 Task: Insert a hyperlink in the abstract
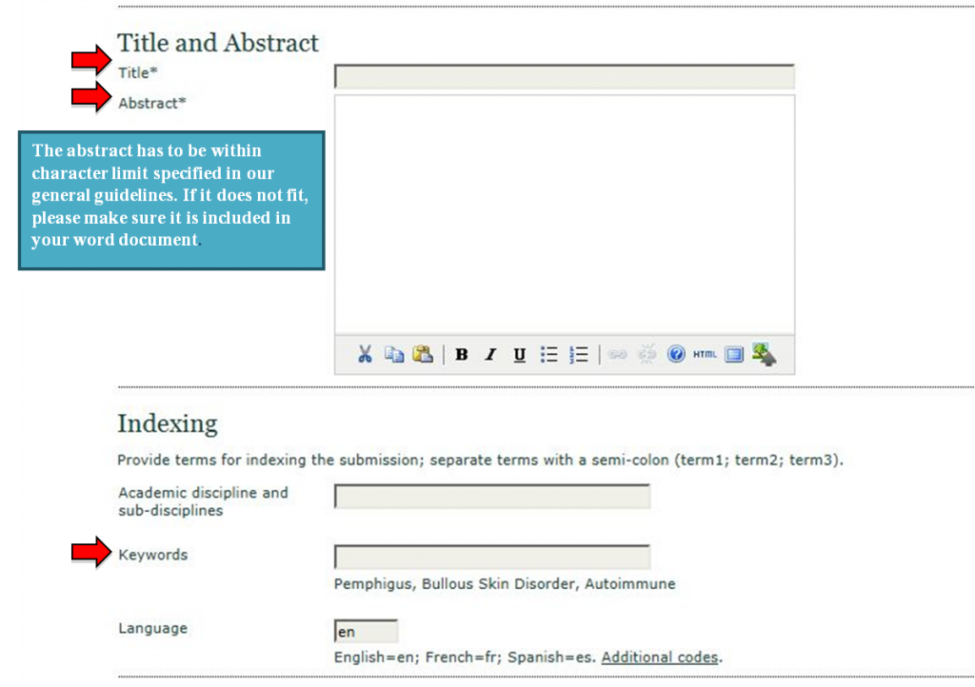pyautogui.click(x=617, y=355)
